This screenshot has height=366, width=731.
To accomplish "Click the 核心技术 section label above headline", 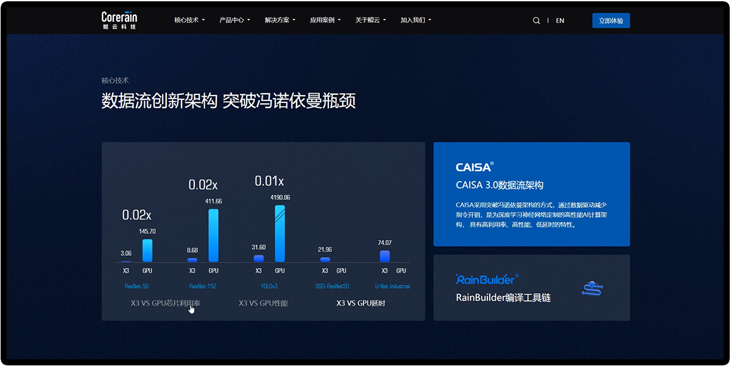I will [x=115, y=80].
